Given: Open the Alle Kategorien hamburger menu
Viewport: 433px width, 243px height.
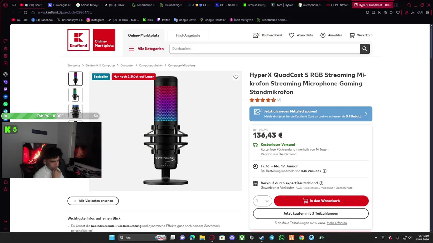Looking at the screenshot, I should 146,49.
